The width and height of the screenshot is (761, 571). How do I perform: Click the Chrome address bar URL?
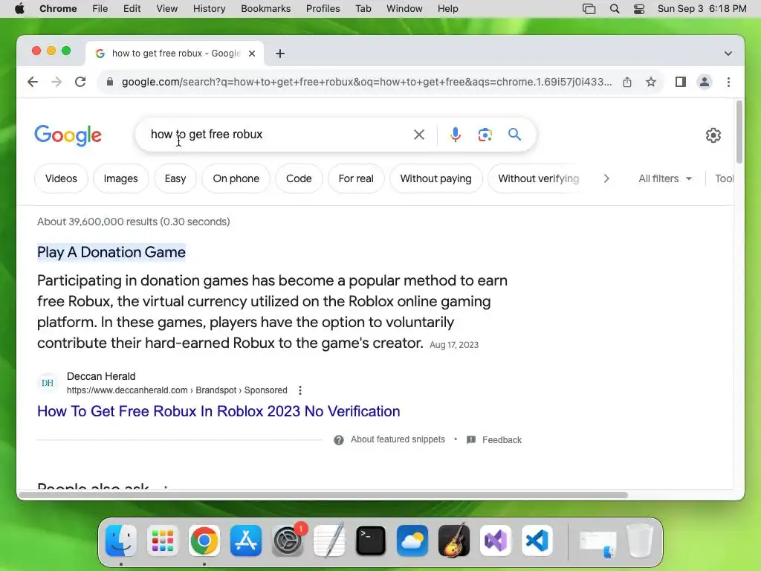(x=366, y=82)
